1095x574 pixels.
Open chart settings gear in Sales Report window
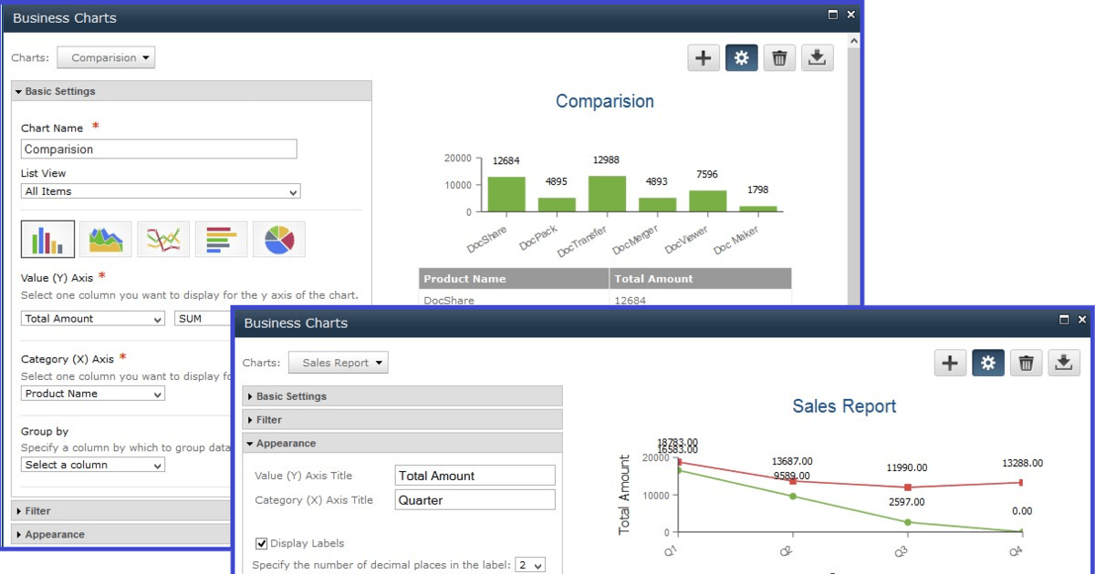(x=987, y=362)
